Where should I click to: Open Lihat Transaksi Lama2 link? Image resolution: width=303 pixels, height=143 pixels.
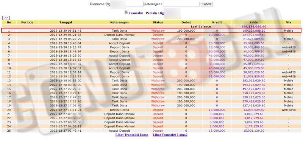[x=170, y=135]
